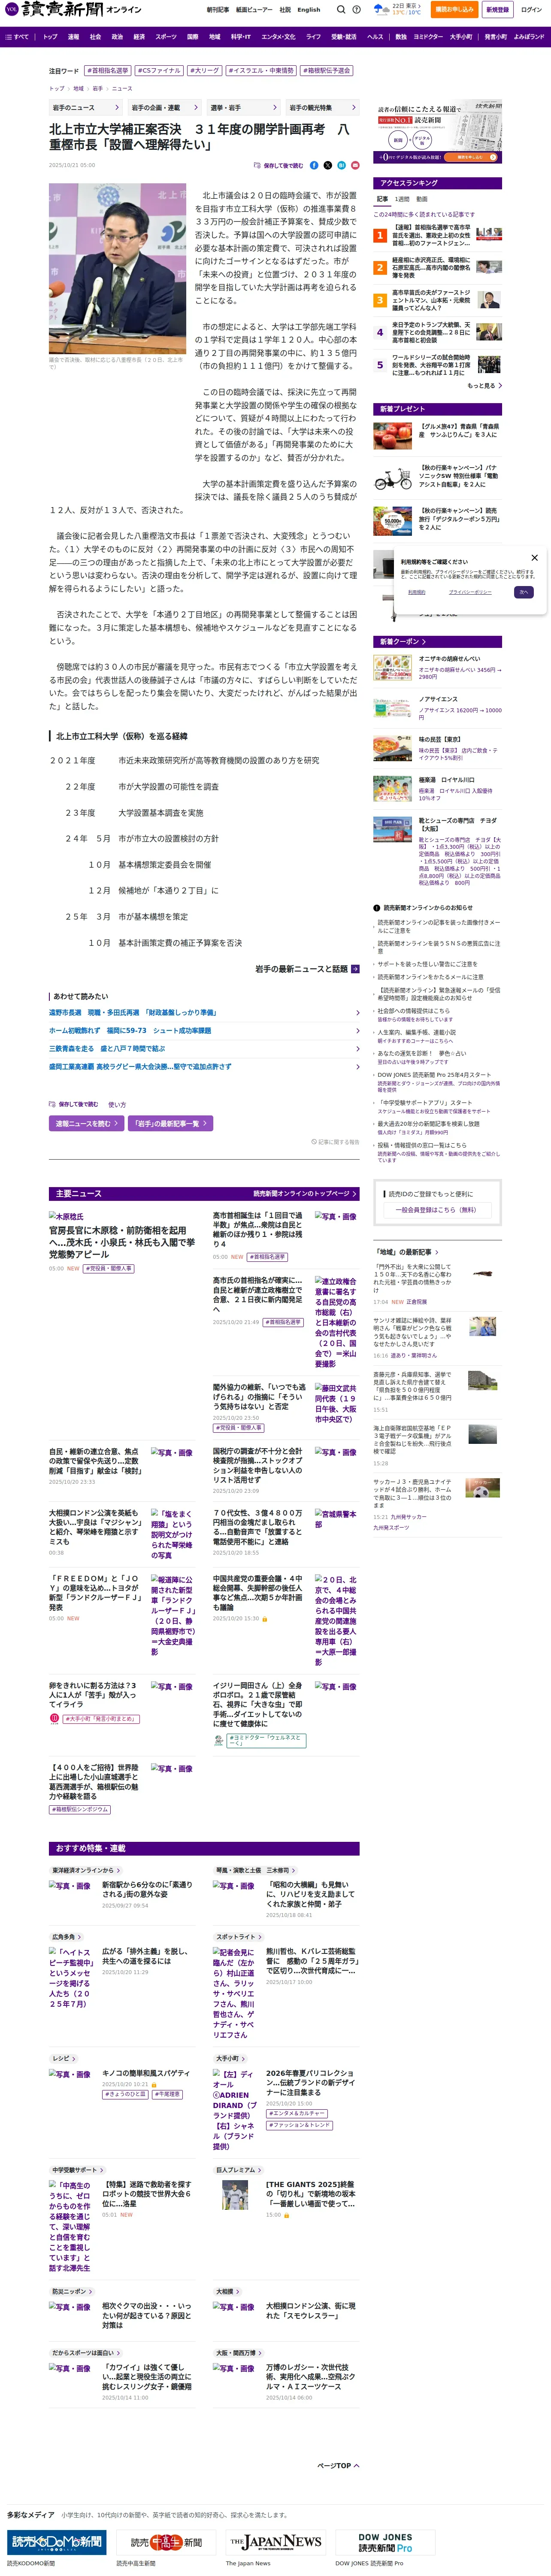Select the 記事 ranking tab

[382, 199]
